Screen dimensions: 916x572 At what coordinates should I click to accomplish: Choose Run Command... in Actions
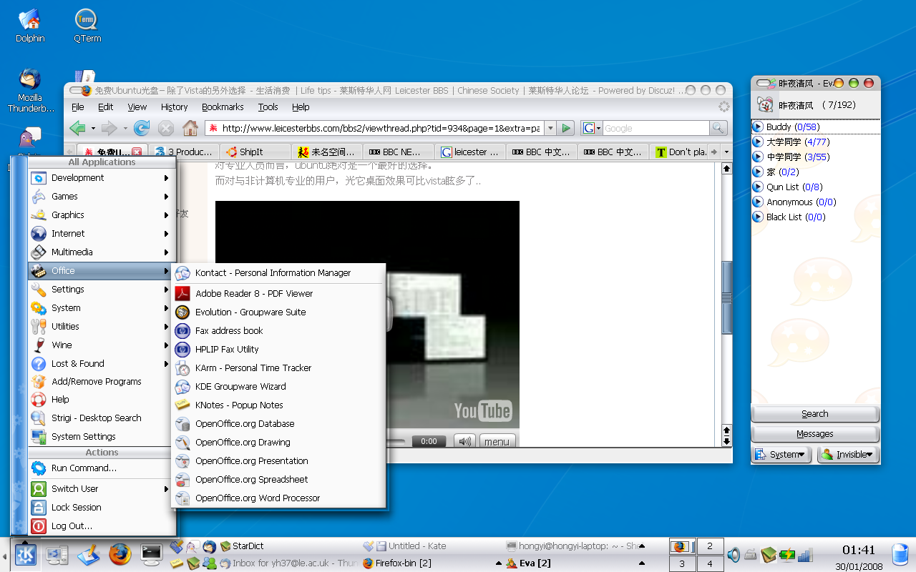coord(100,468)
